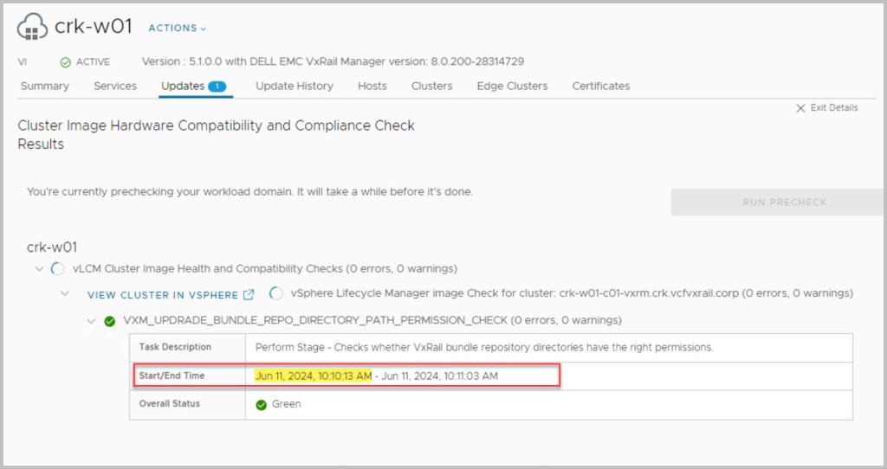The width and height of the screenshot is (887, 469).
Task: Click the 'VI' domain type label
Action: coord(22,62)
